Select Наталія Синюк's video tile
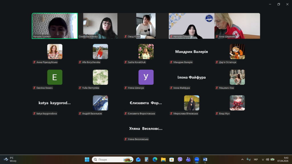292x164 pixels. pyautogui.click(x=191, y=26)
